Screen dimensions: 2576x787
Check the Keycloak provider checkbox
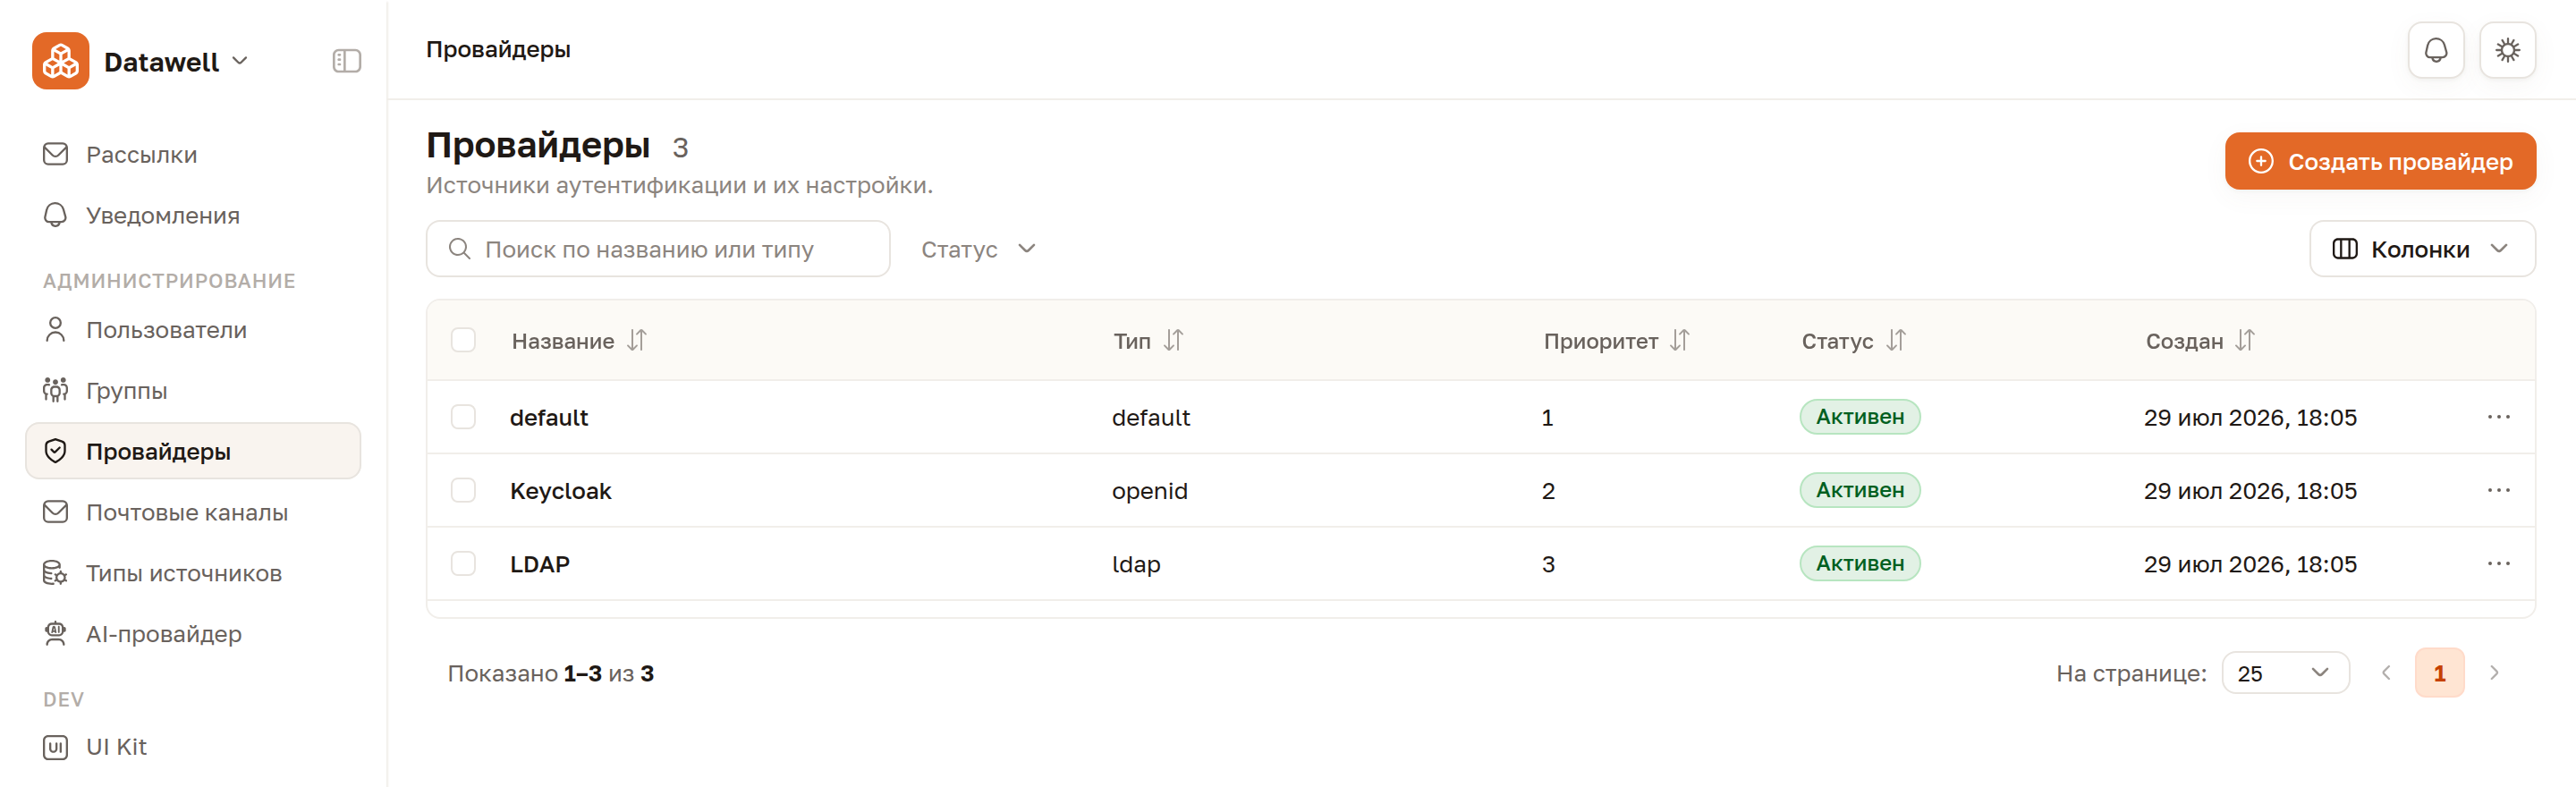point(463,490)
